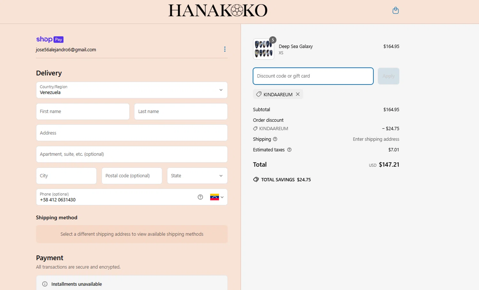
Task: Open the Country/Region dropdown showing Venezuela
Action: pyautogui.click(x=132, y=90)
